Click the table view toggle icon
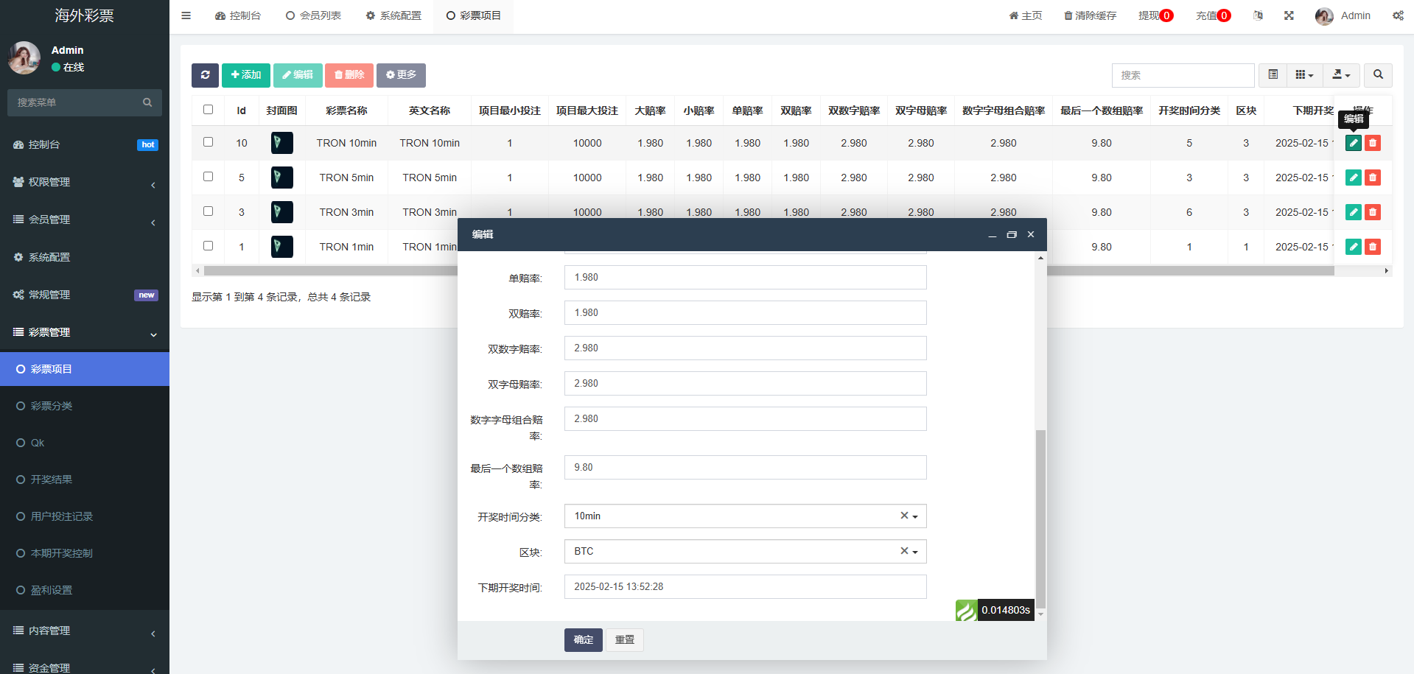This screenshot has width=1414, height=674. 1273,75
